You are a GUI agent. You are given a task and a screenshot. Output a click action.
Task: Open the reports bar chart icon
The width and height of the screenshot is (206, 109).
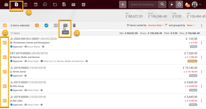tap(84, 5)
